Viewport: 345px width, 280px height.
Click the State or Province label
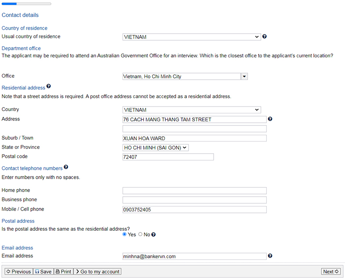pyautogui.click(x=21, y=147)
